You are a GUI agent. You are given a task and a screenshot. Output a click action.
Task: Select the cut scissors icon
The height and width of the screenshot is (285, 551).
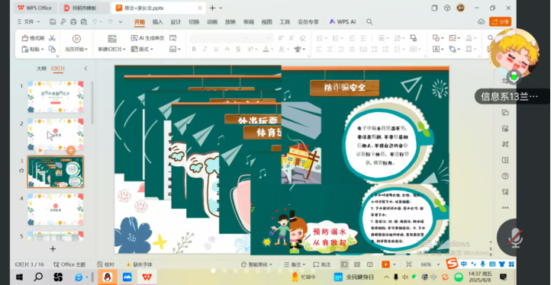(x=53, y=38)
